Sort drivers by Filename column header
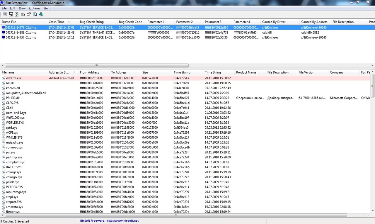The width and height of the screenshot is (375, 224). click(x=23, y=72)
